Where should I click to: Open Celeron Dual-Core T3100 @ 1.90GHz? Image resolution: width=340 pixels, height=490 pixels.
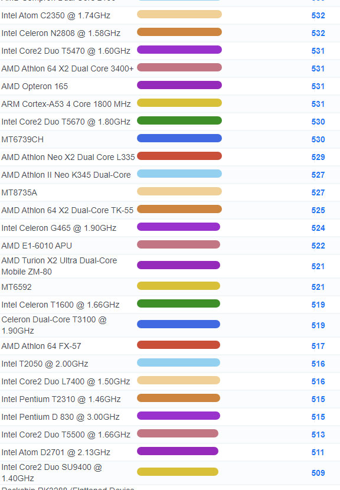(54, 325)
